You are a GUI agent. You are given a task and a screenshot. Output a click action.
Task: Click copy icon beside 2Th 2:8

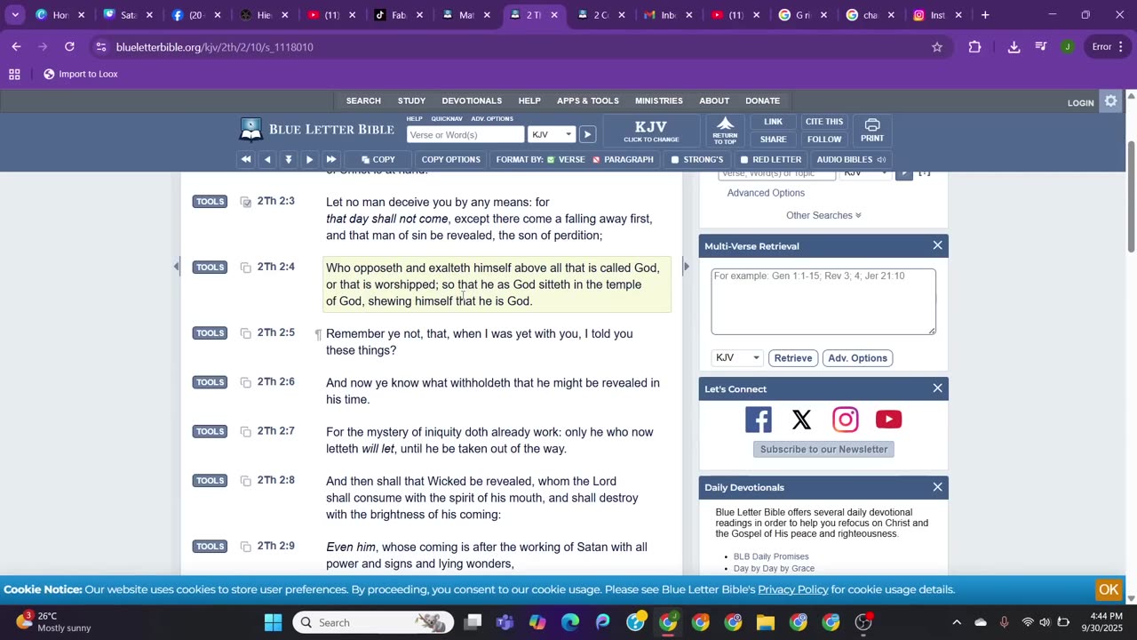[x=246, y=481]
